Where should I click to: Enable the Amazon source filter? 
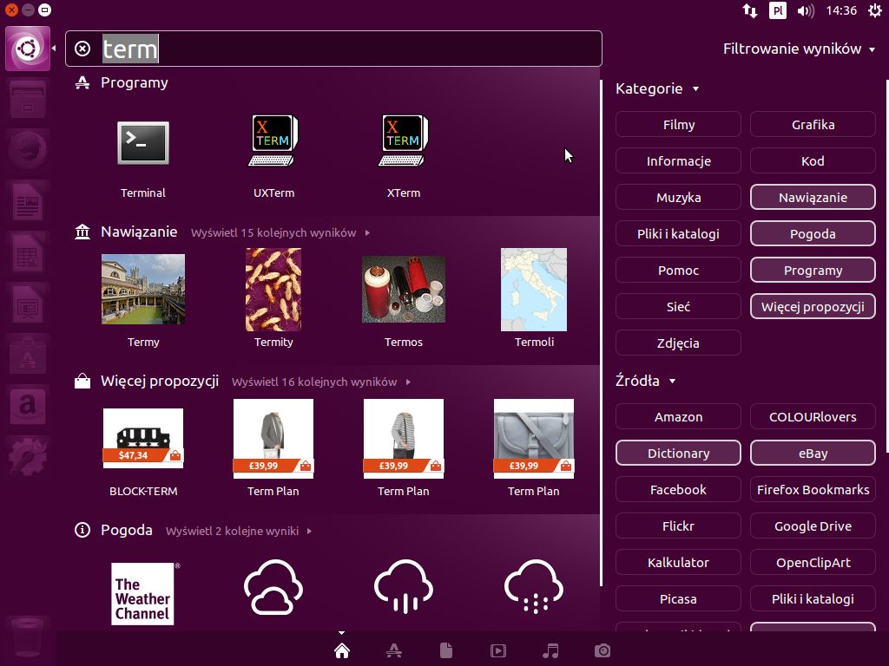click(x=678, y=417)
